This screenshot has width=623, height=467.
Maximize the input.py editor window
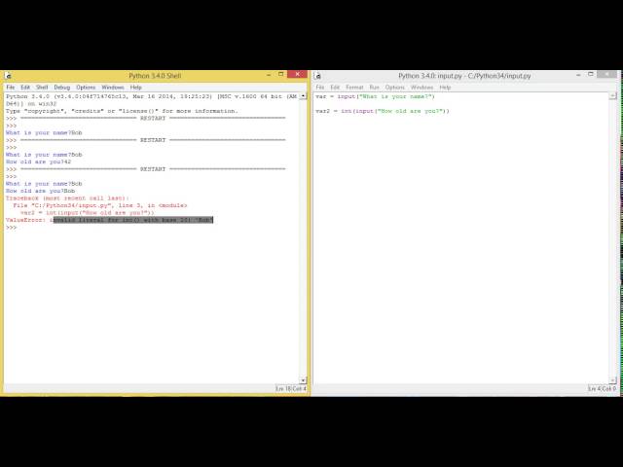click(591, 75)
